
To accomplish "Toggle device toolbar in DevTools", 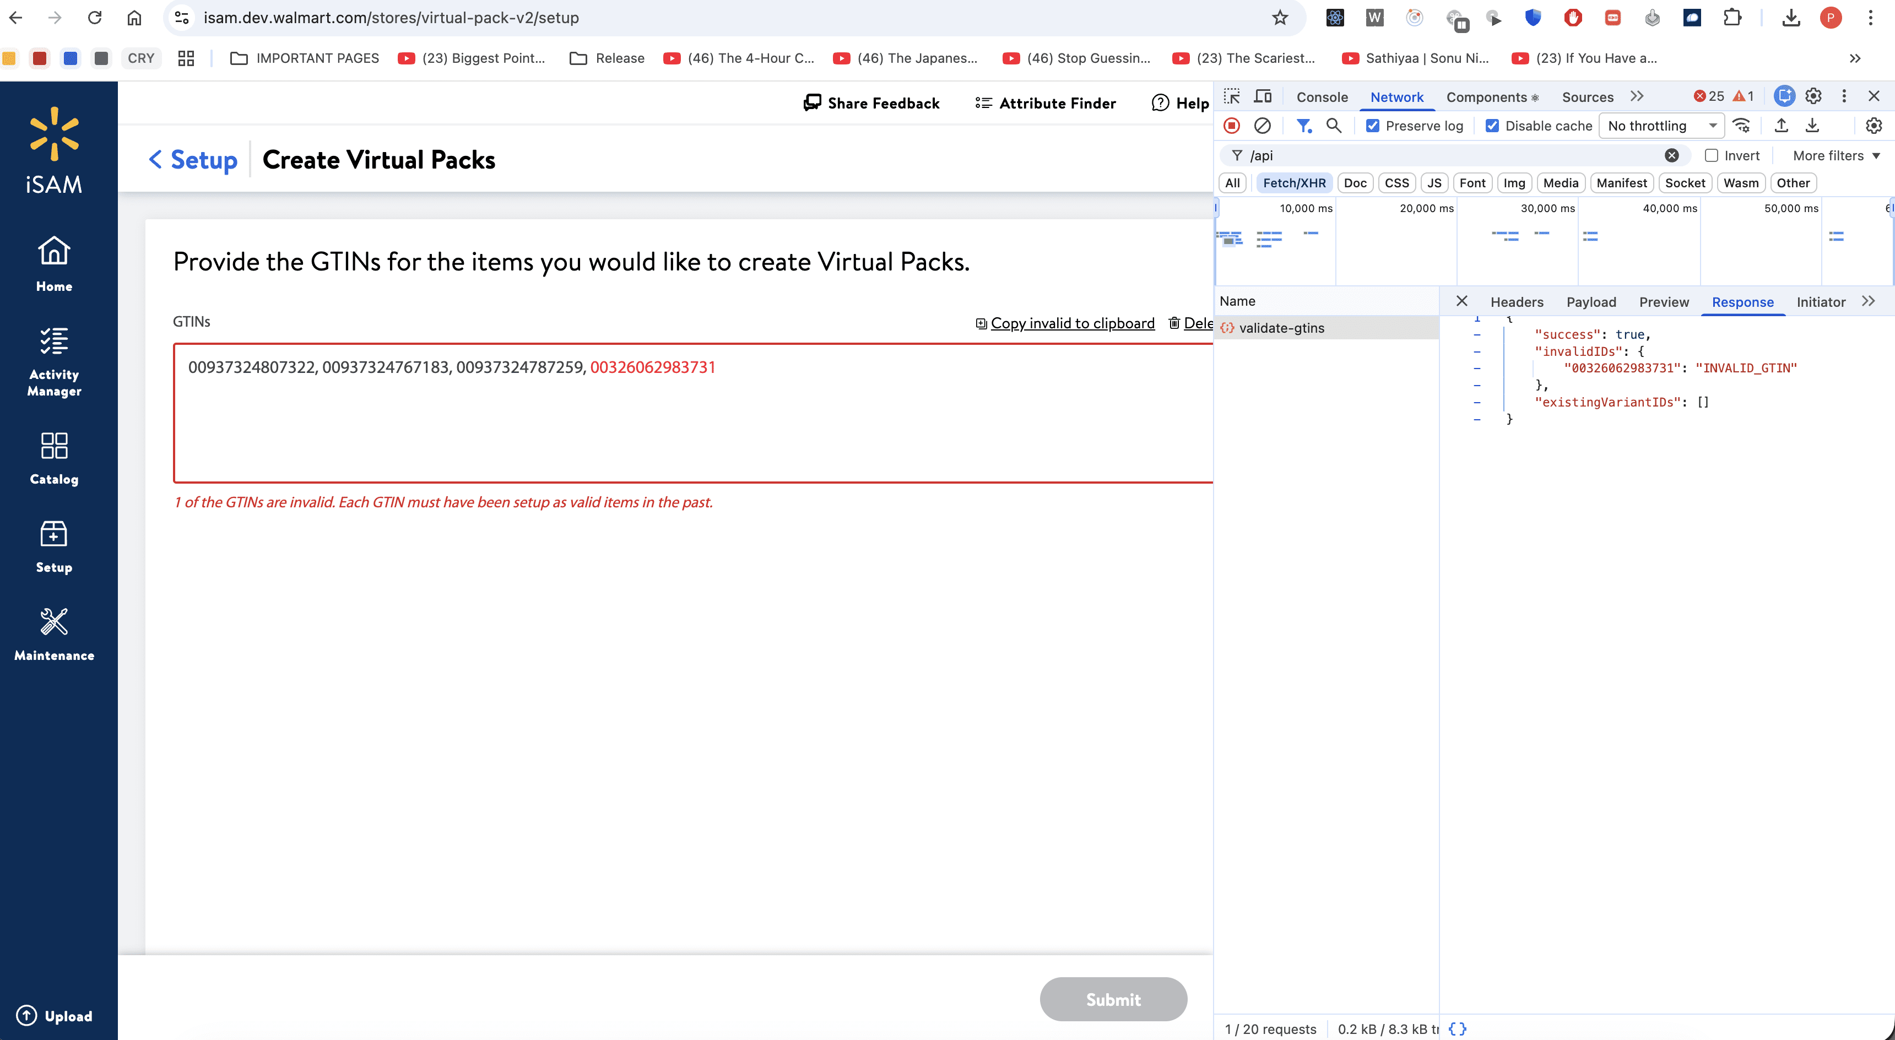I will pos(1263,96).
